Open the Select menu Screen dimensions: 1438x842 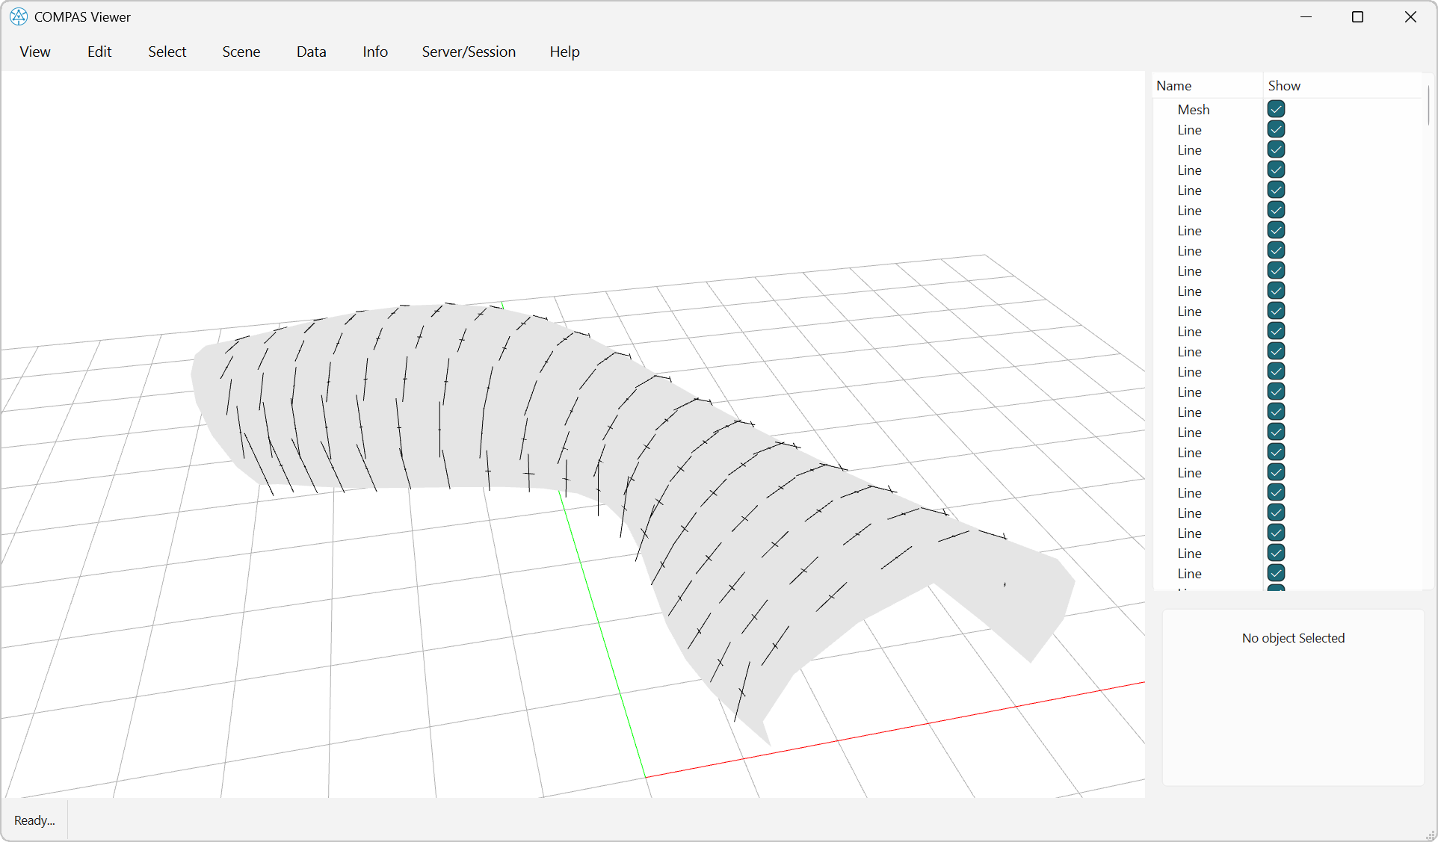coord(167,52)
